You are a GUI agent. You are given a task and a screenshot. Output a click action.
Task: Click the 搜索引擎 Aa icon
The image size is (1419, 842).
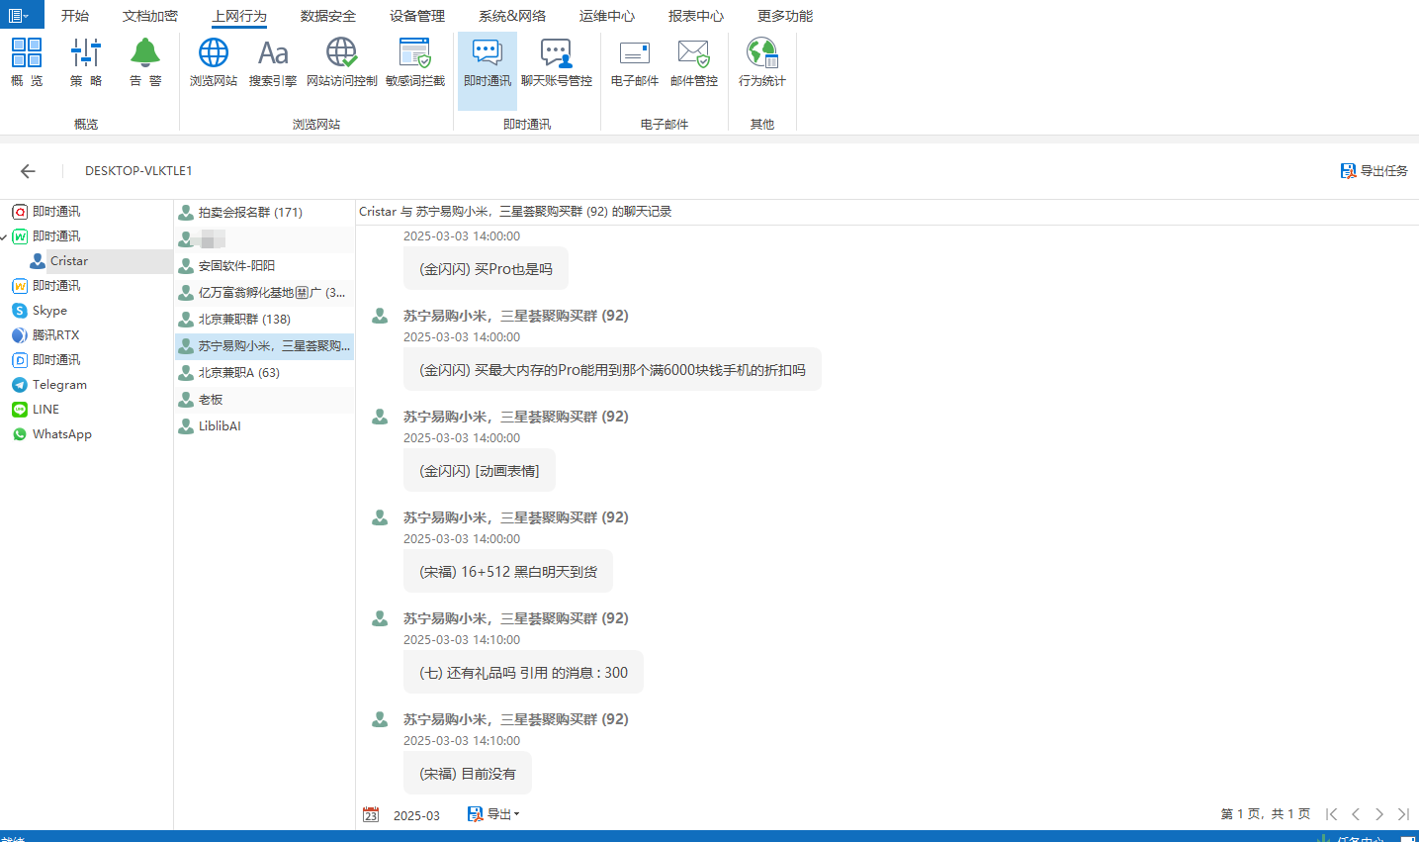pyautogui.click(x=272, y=53)
